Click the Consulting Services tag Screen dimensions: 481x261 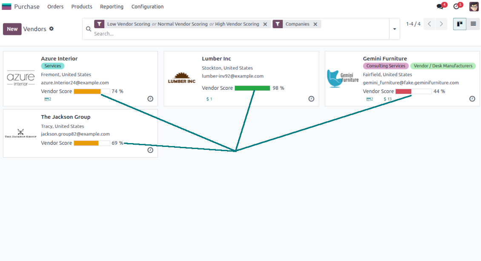[x=386, y=66]
